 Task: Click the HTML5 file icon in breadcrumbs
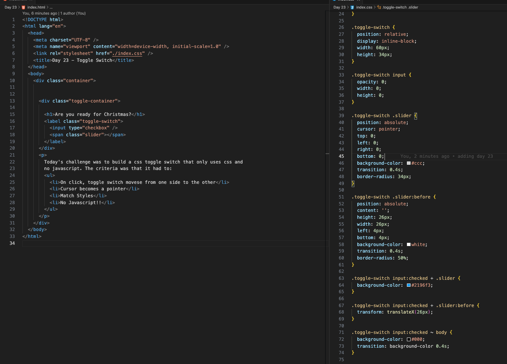point(23,7)
